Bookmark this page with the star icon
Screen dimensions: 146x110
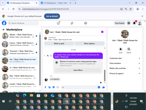131,9
